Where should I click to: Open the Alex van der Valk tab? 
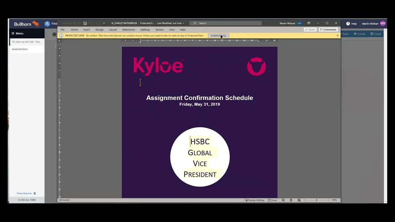click(x=27, y=42)
